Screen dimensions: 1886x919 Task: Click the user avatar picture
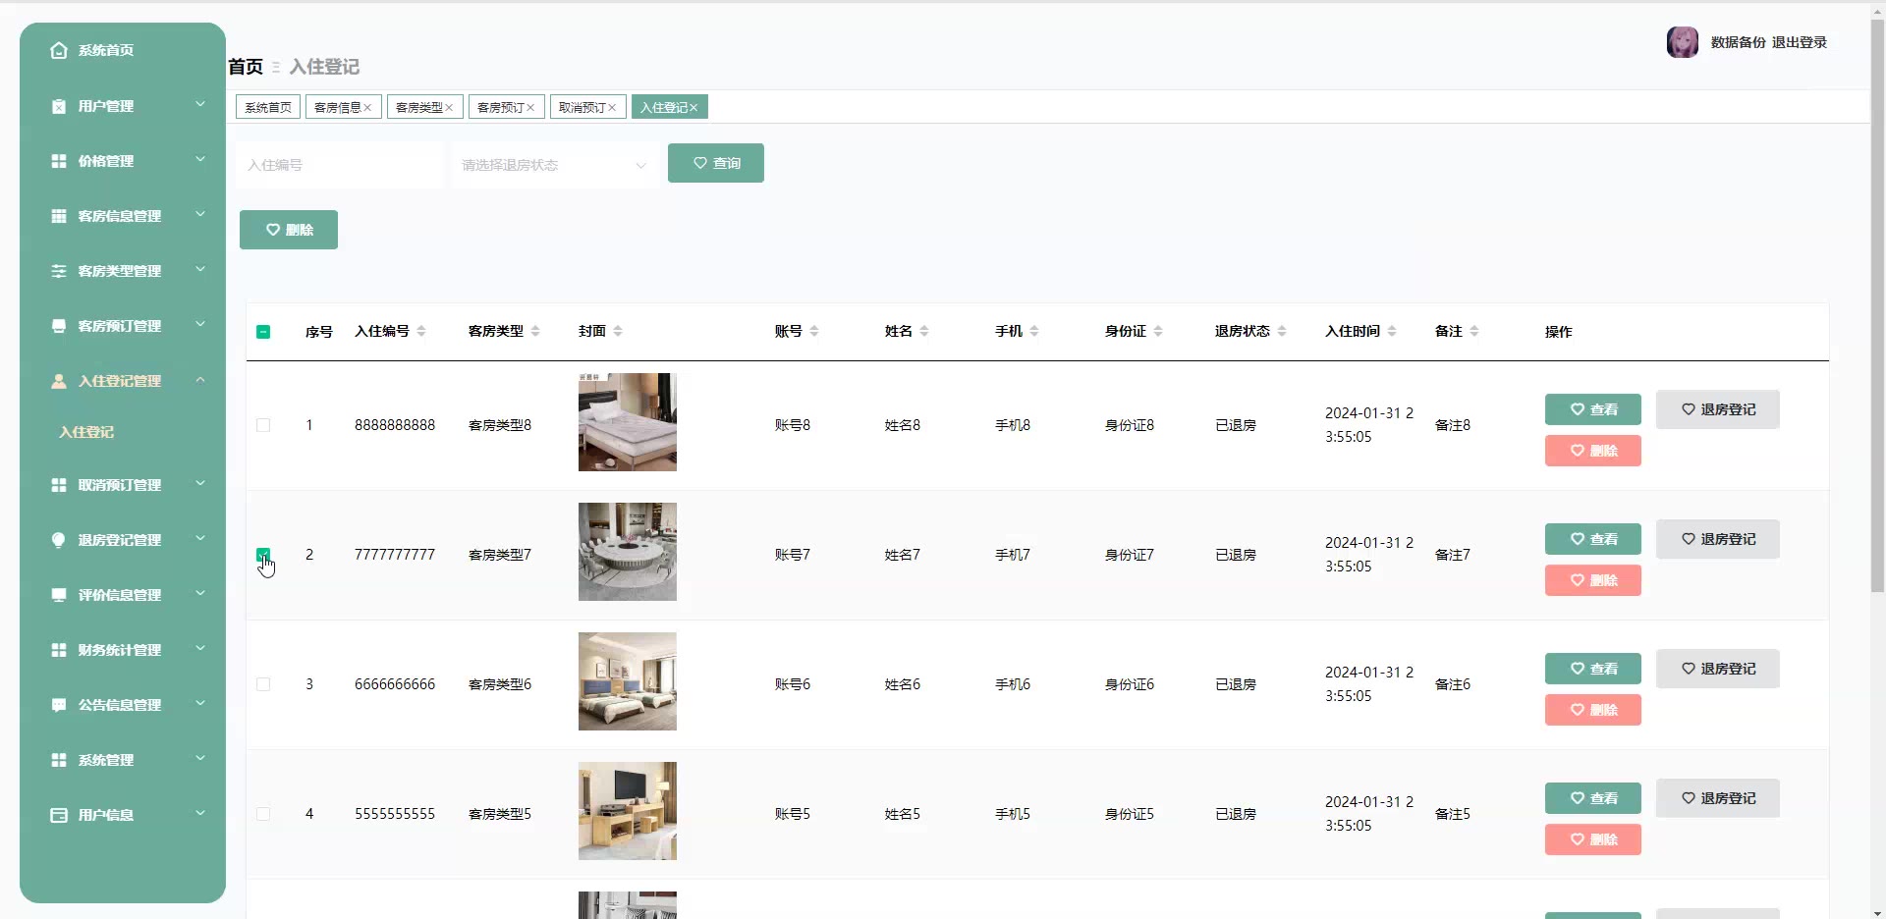tap(1683, 42)
